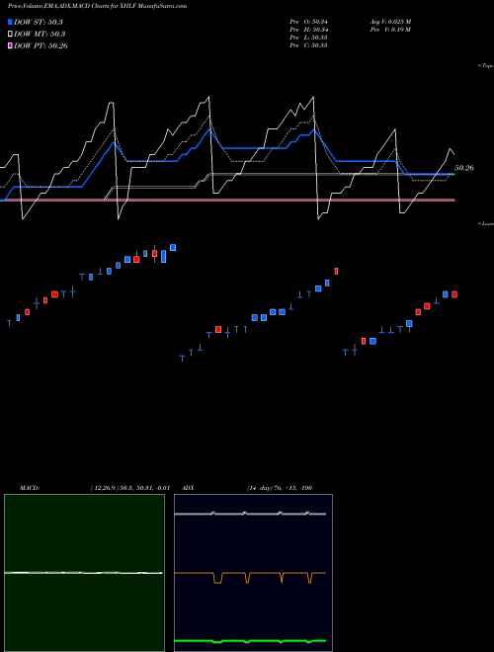The image size is (494, 652).
Task: Click the 50.26 price label beside the lines
Action: (464, 168)
